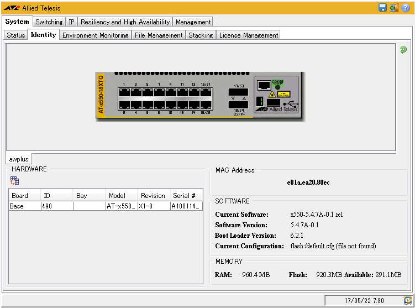This screenshot has height=308, width=415.
Task: Select the awplus device tab
Action: (19, 159)
